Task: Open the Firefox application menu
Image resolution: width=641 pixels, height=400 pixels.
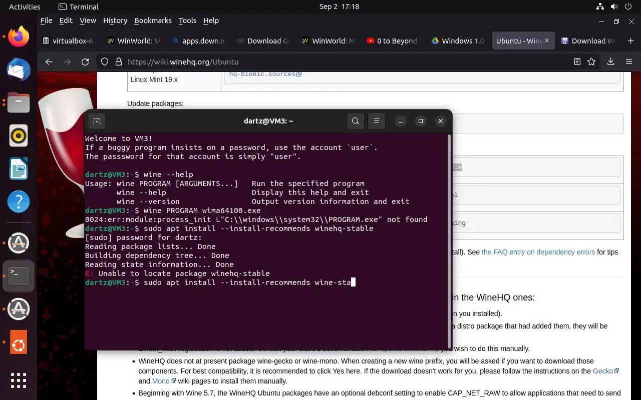Action: click(629, 61)
